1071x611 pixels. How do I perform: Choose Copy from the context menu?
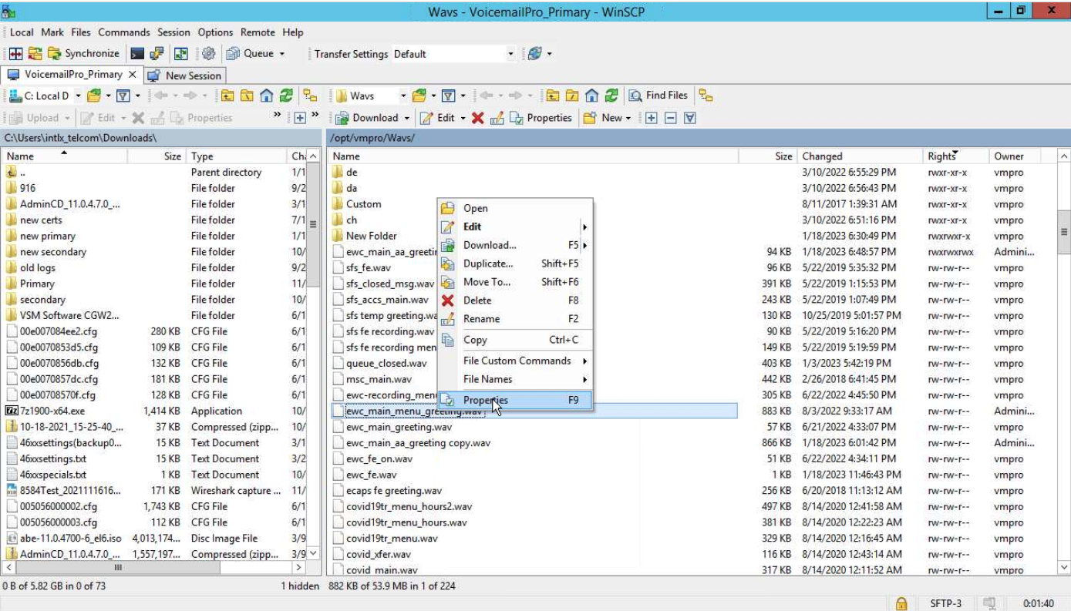(x=515, y=340)
